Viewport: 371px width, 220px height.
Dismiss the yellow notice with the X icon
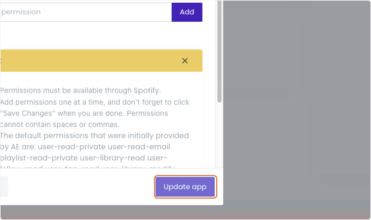(x=185, y=61)
